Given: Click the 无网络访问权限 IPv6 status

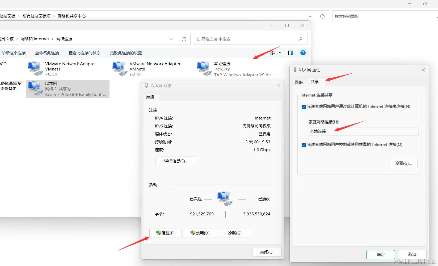Looking at the screenshot, I should (256, 126).
